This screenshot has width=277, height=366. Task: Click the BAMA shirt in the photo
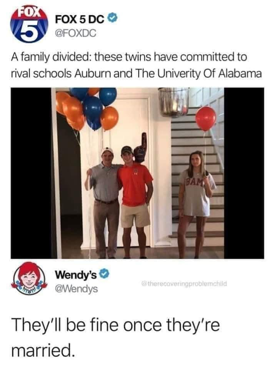197,193
